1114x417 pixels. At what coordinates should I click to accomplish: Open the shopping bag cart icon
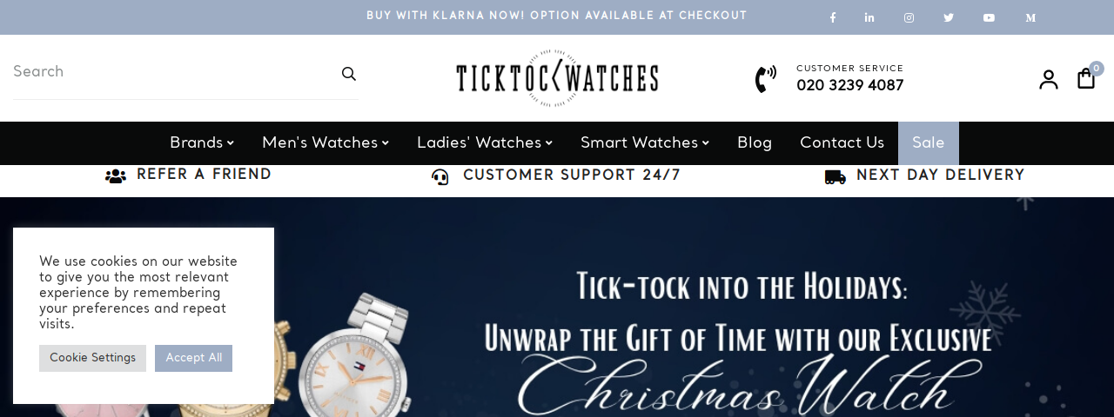point(1086,78)
